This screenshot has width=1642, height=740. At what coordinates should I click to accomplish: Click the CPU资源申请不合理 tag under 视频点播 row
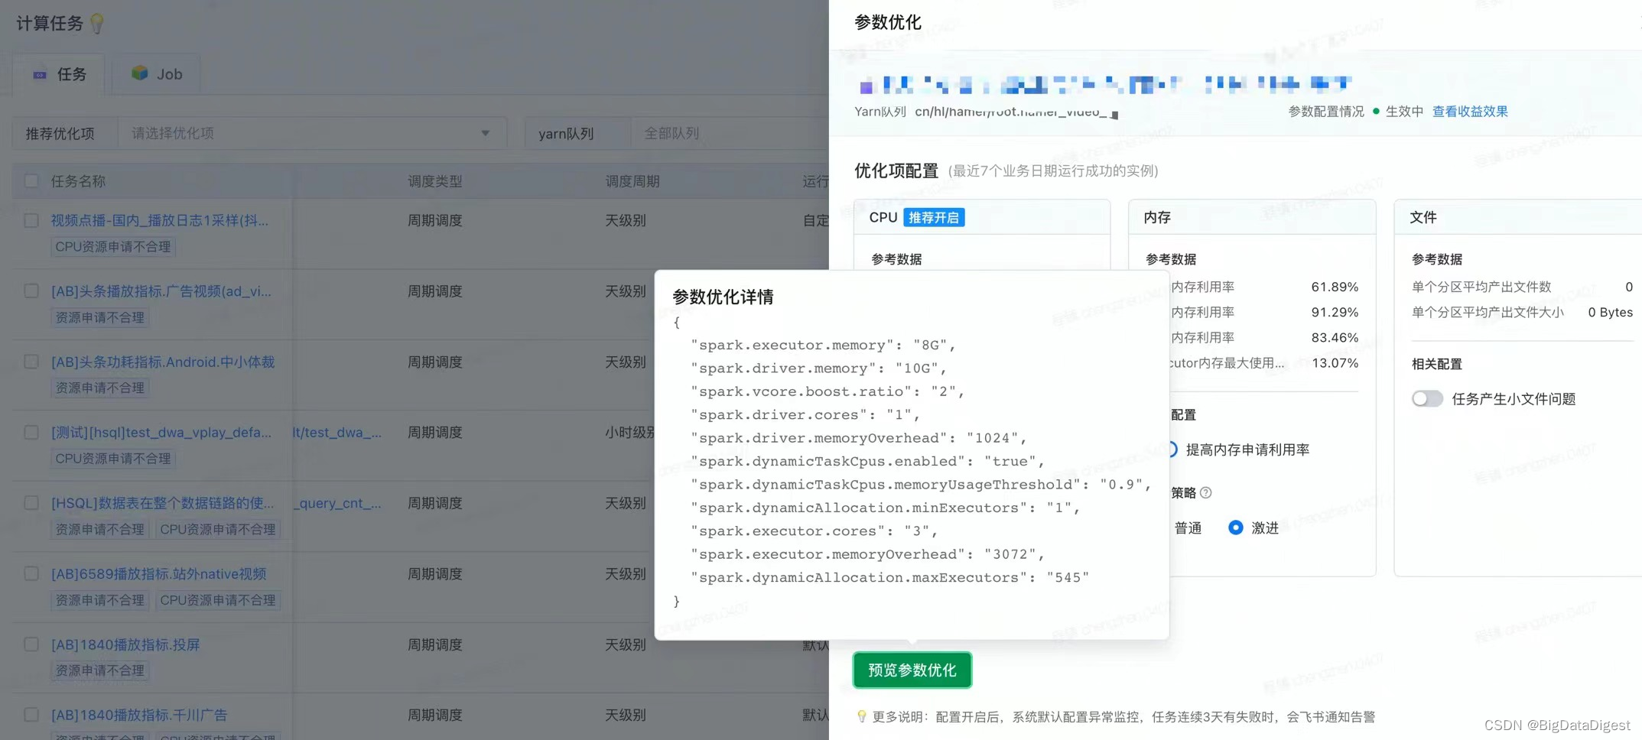113,247
